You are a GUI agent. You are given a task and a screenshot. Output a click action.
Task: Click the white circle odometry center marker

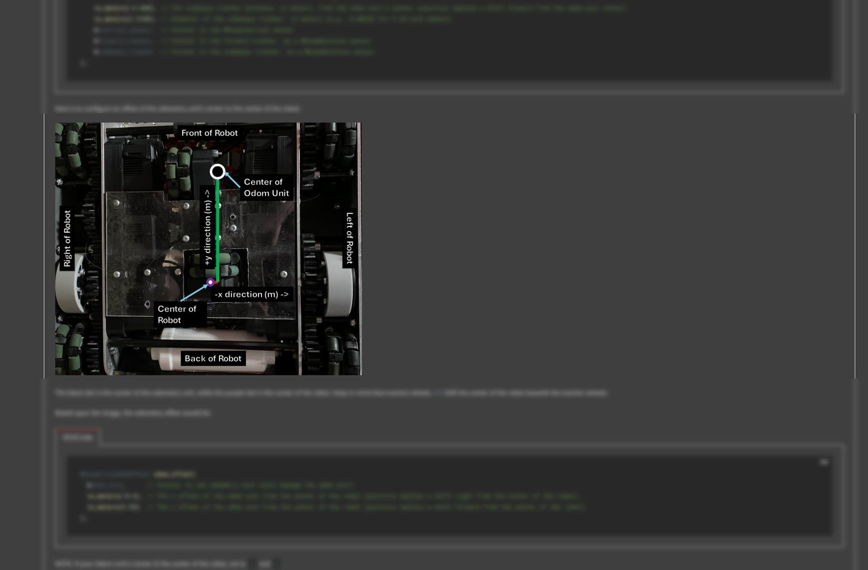pyautogui.click(x=217, y=172)
